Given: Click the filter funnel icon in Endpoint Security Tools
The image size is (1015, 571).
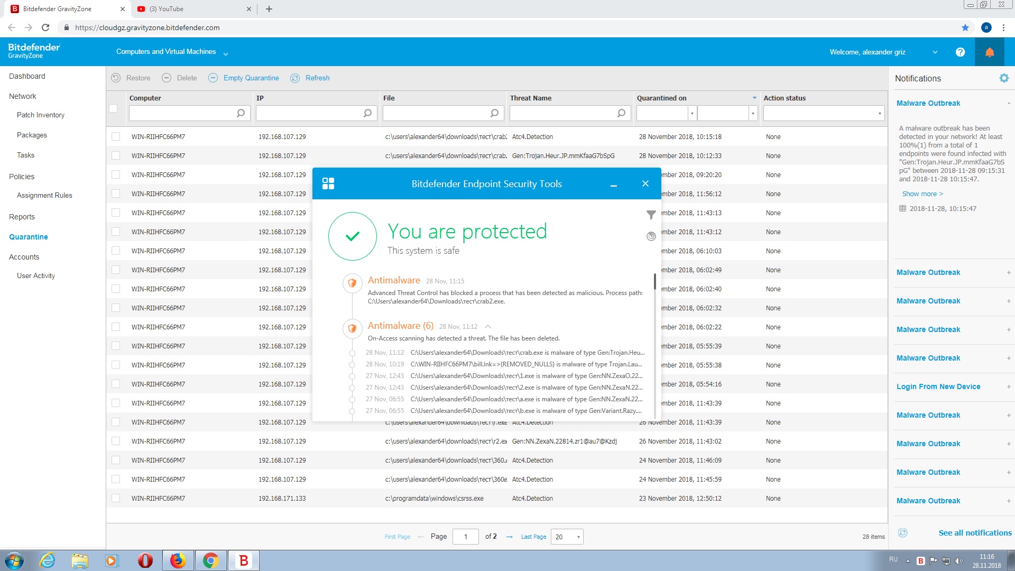Looking at the screenshot, I should click(x=651, y=215).
